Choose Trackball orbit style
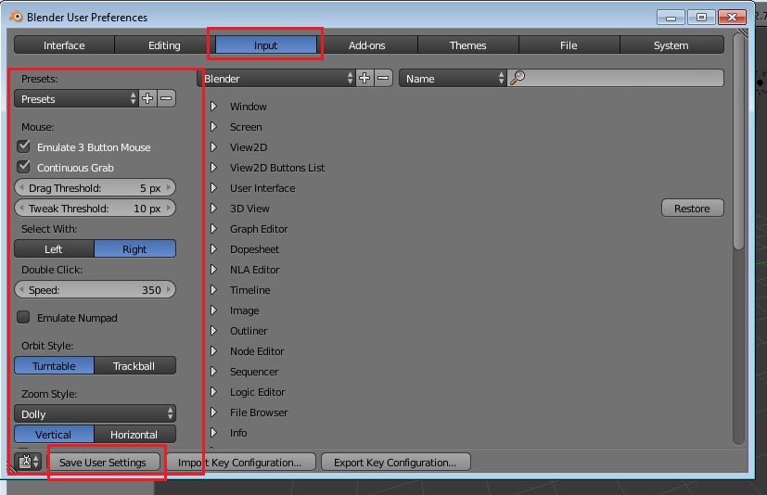 pyautogui.click(x=134, y=366)
